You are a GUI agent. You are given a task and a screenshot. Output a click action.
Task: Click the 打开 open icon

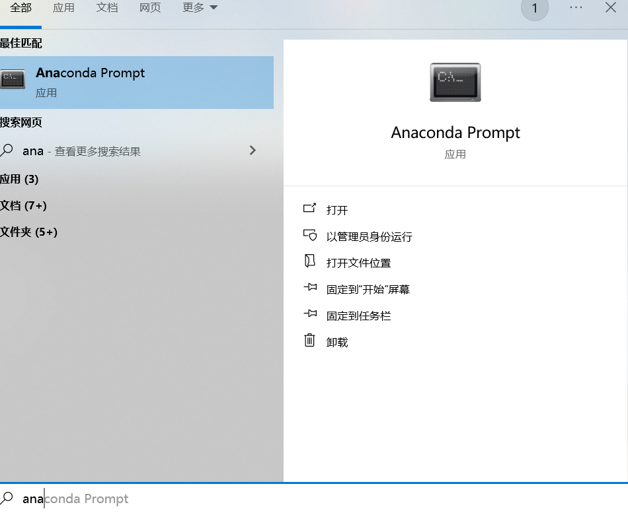point(309,208)
